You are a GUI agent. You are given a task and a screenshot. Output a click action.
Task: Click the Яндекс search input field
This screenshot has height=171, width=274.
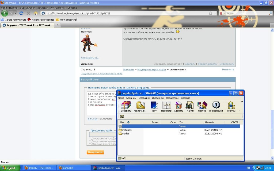(247, 13)
